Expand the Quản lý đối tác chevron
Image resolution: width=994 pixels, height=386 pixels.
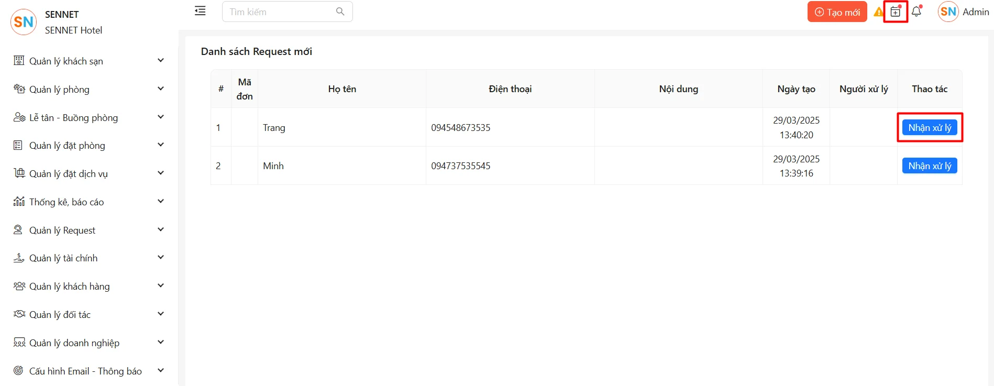pyautogui.click(x=161, y=314)
